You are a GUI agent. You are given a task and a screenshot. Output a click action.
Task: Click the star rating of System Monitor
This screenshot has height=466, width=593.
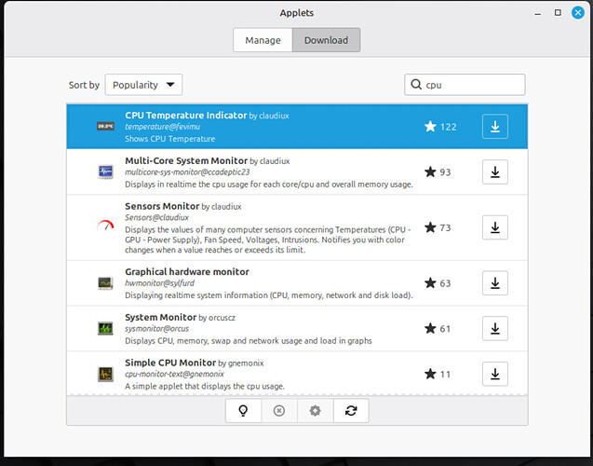(438, 329)
